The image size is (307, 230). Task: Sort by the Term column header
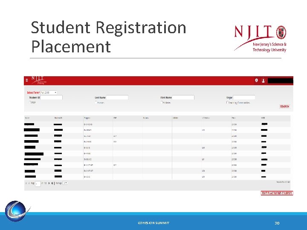[x=234, y=118]
